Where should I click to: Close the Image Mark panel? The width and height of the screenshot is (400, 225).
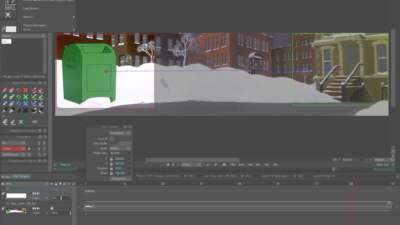pos(45,137)
